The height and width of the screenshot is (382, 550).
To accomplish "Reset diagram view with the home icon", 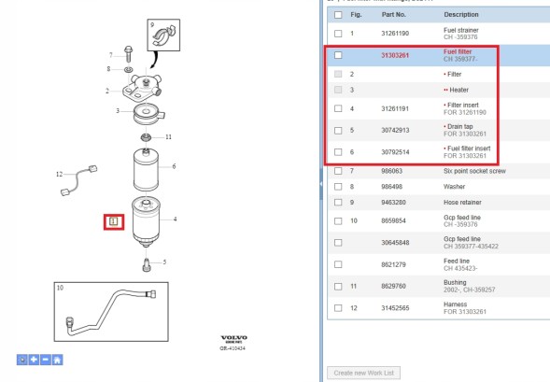I will click(x=57, y=360).
